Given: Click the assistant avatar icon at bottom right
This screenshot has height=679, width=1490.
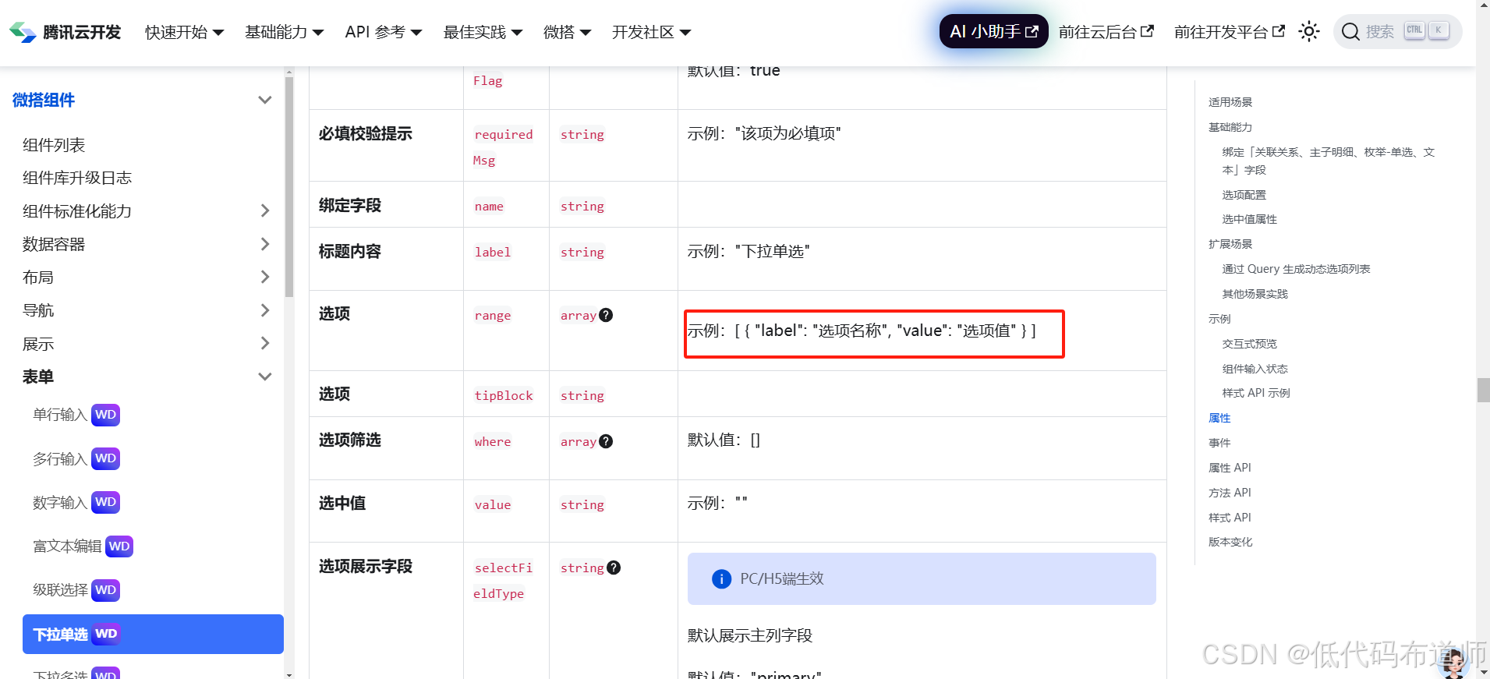Looking at the screenshot, I should point(1453,663).
